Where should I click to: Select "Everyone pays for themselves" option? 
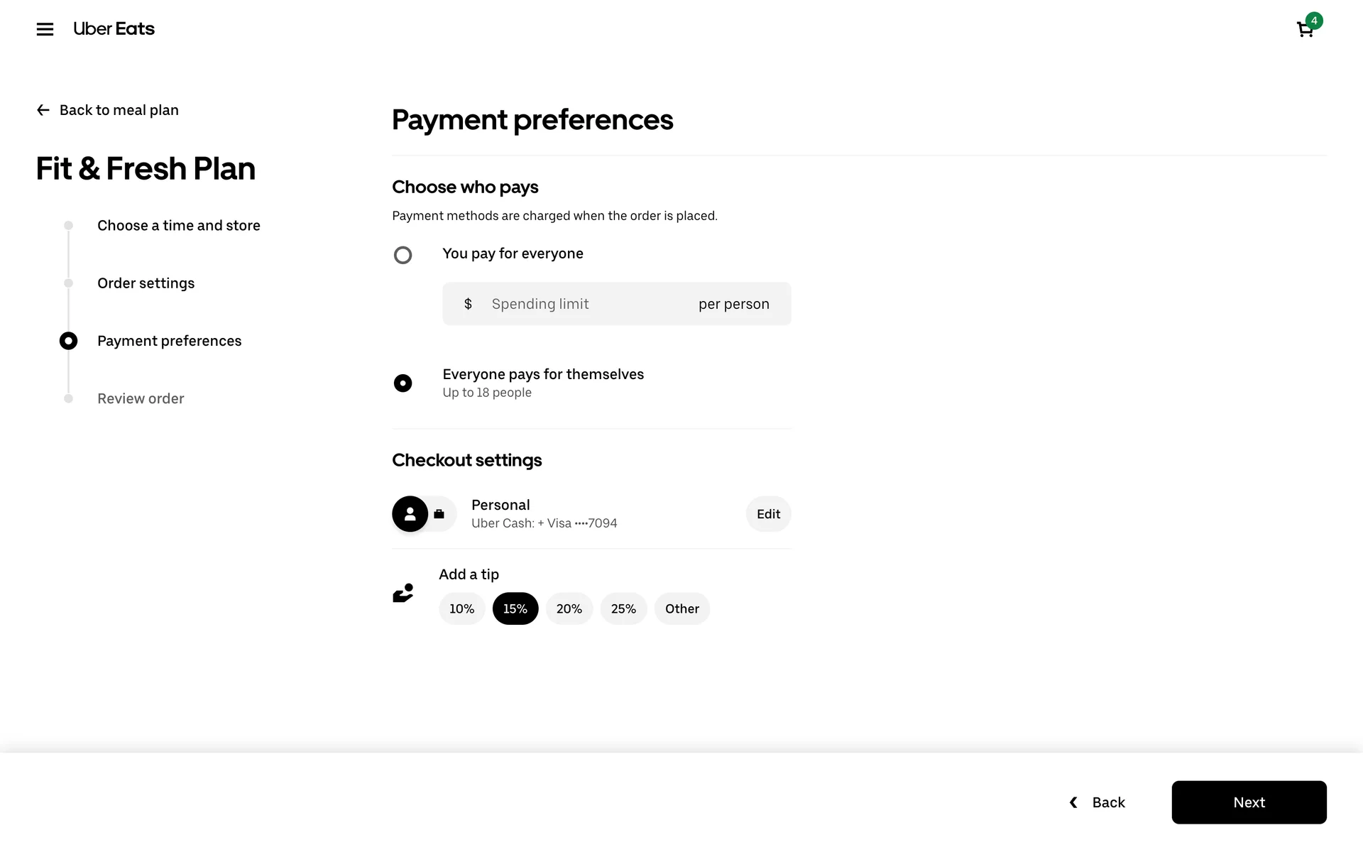coord(403,383)
